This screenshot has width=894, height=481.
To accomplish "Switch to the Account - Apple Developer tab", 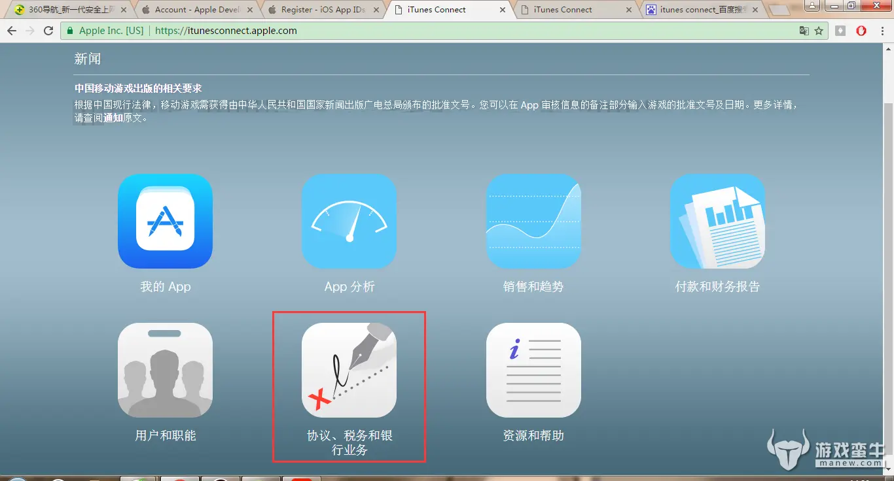I will [x=198, y=10].
